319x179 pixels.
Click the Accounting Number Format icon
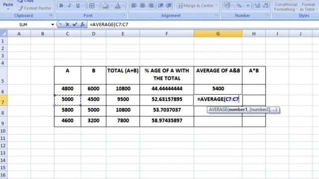coord(227,5)
